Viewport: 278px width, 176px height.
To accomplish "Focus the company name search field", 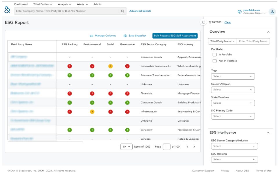I will coord(67,11).
